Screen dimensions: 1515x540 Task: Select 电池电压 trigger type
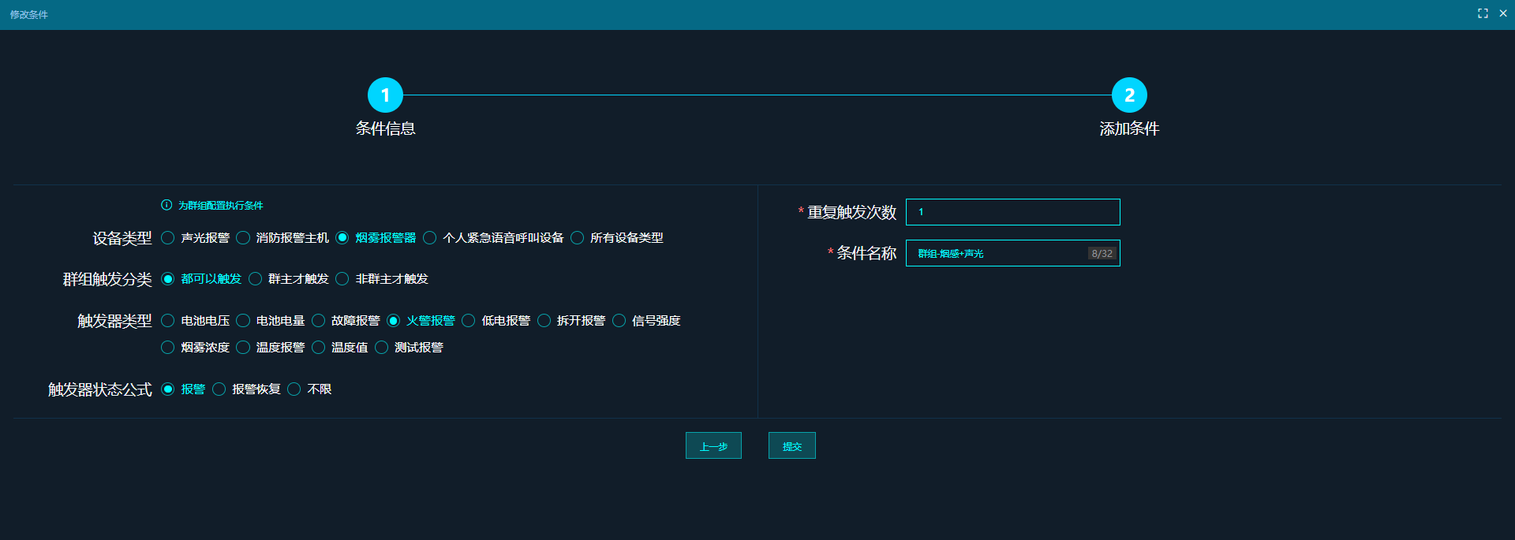coord(168,321)
